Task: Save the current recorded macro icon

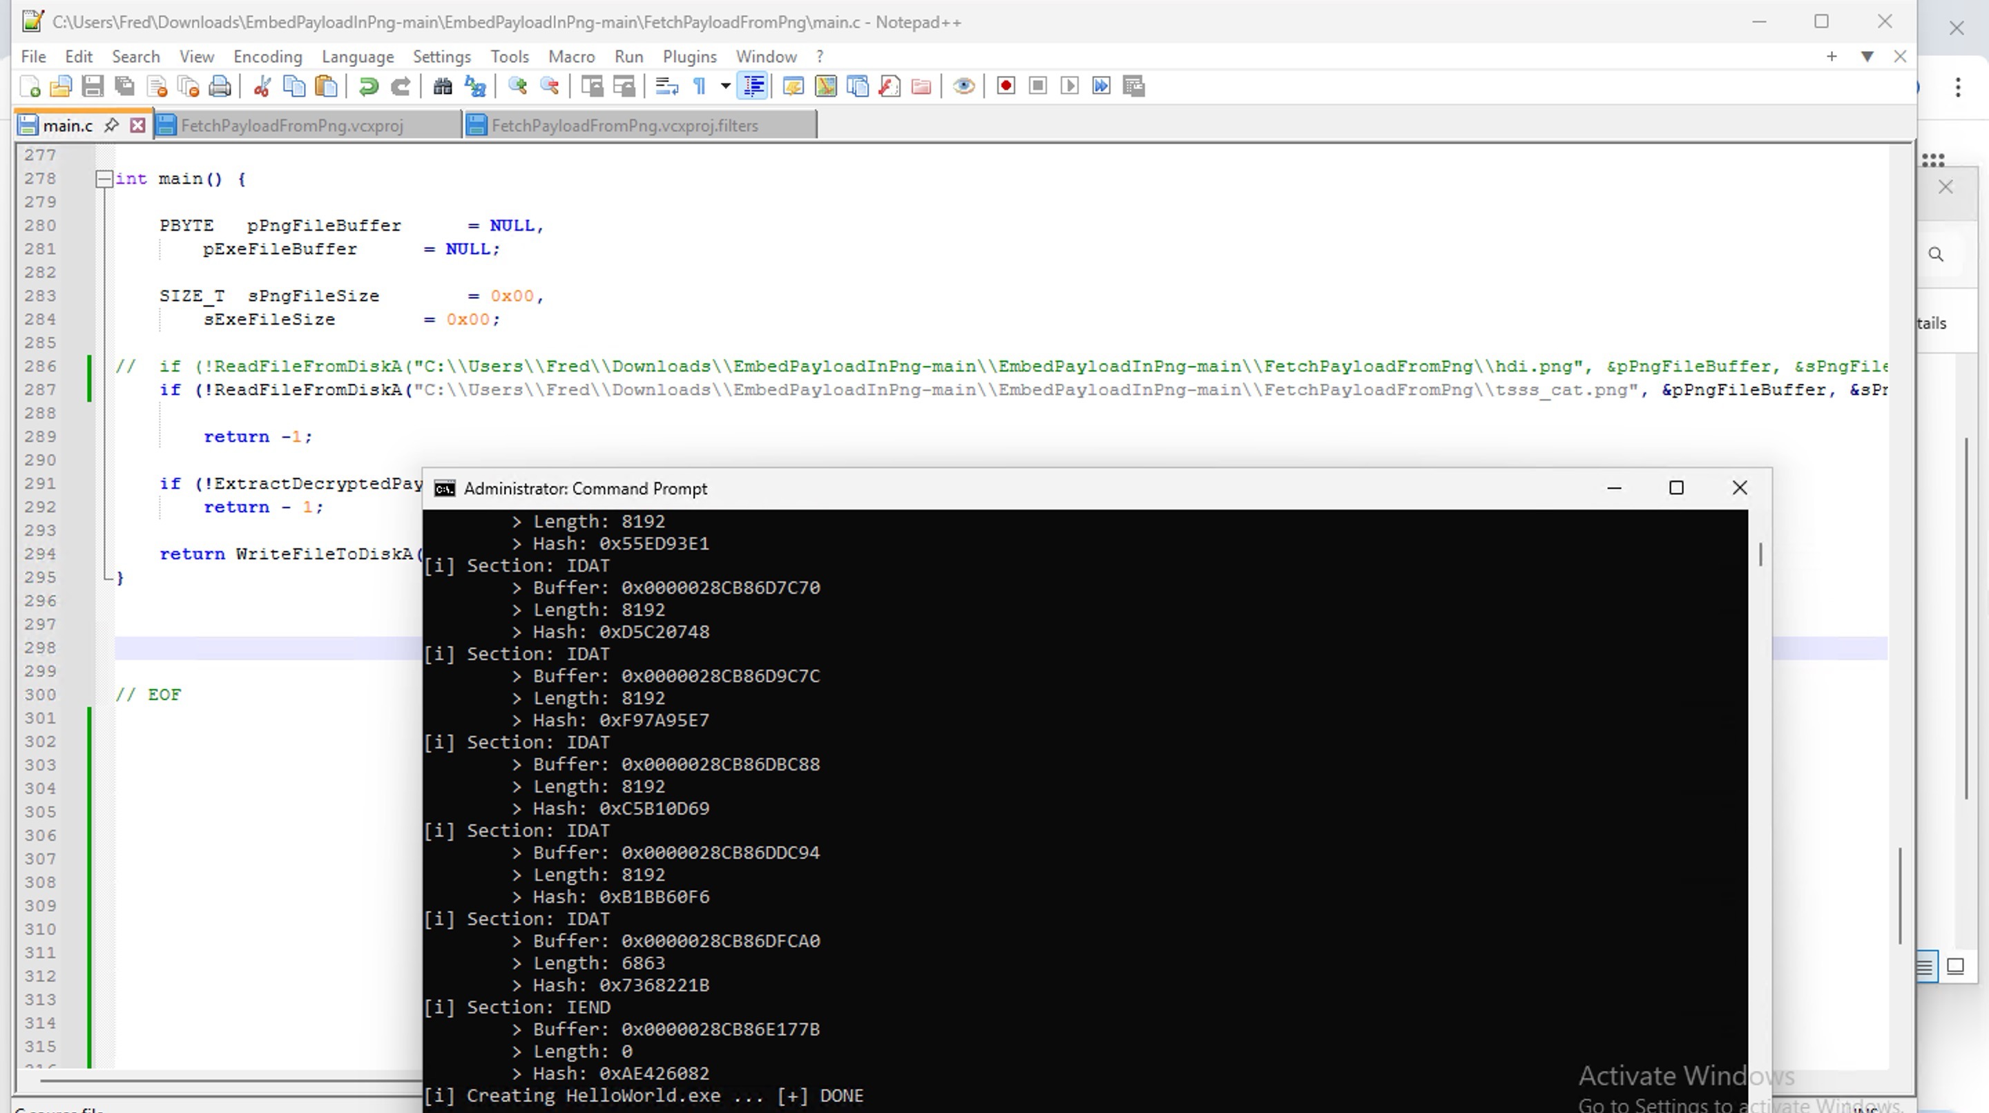Action: [x=1133, y=86]
